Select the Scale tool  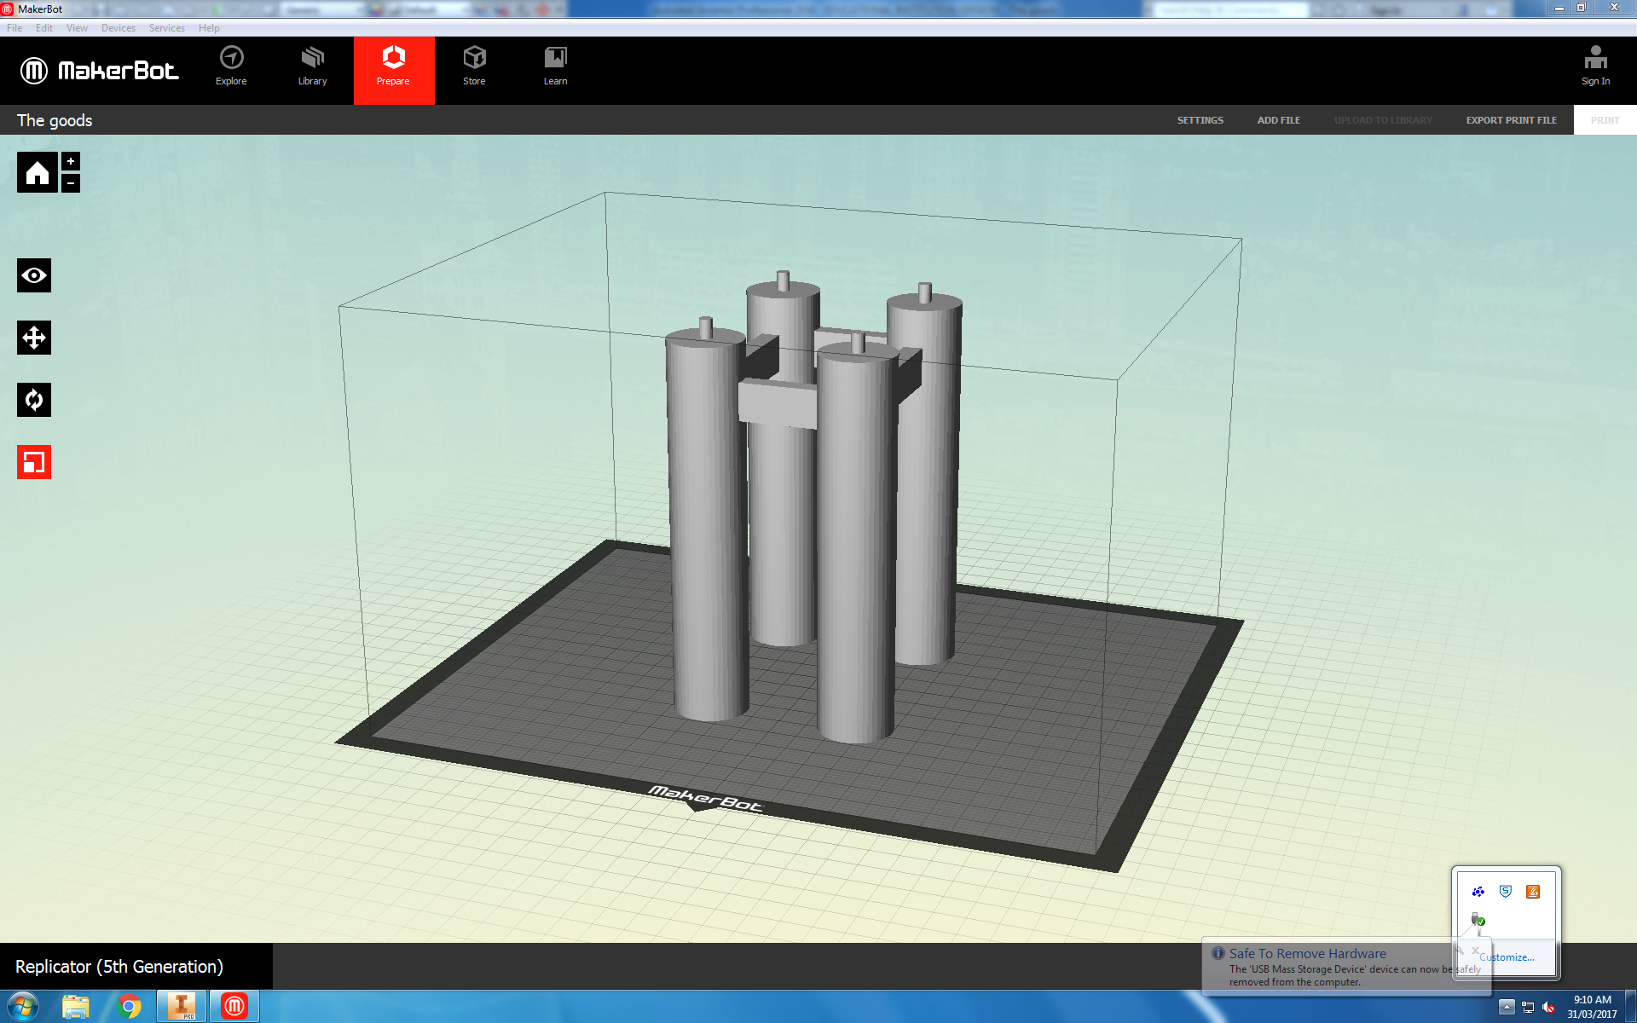[34, 462]
